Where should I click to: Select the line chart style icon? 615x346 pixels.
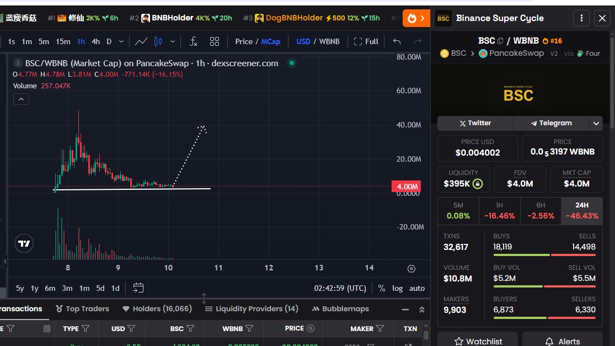[x=141, y=40]
